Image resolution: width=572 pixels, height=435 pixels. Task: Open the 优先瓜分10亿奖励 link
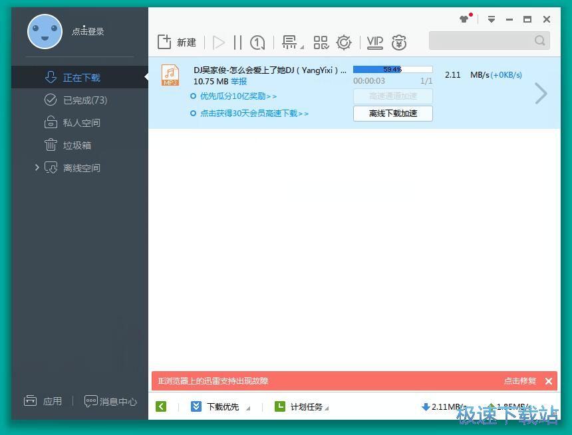[238, 96]
